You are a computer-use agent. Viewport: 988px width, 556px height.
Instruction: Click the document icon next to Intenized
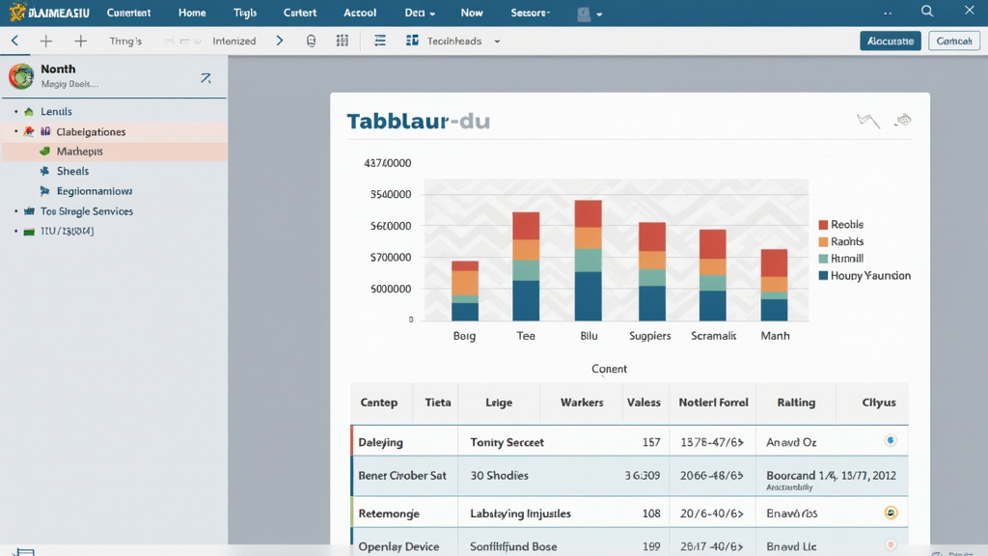(311, 41)
